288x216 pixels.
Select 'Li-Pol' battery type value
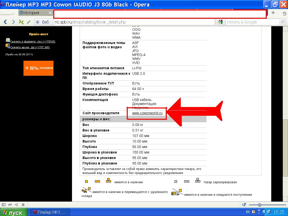coord(137,68)
